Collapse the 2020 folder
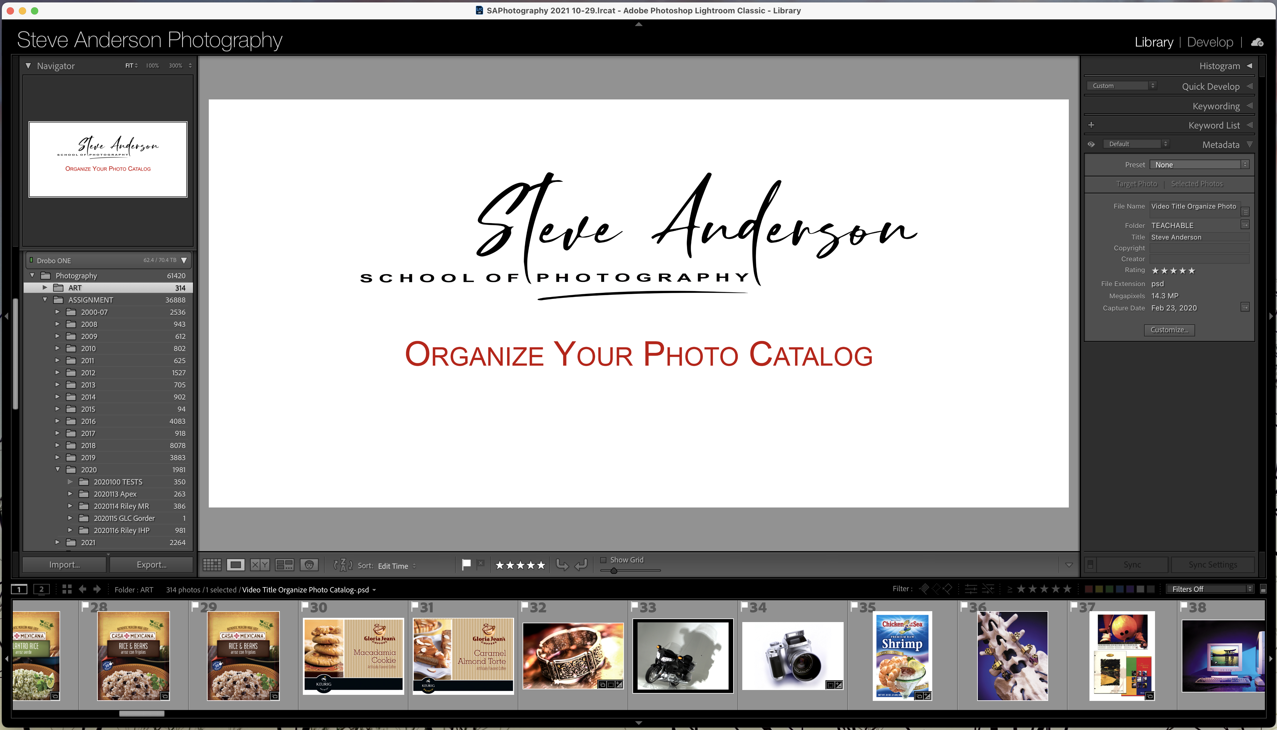1277x730 pixels. (x=58, y=469)
